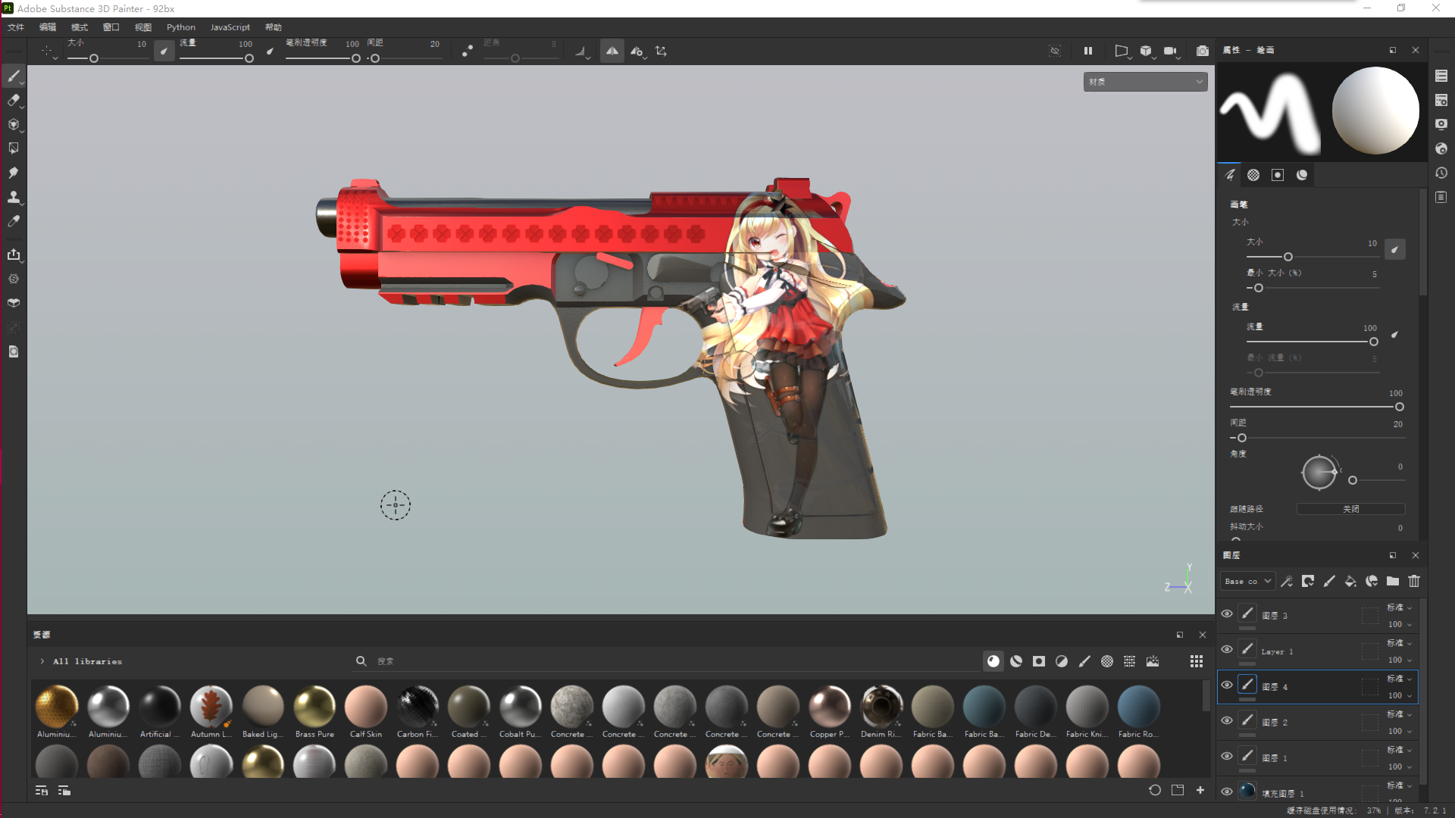Filter assets by brushes icon
This screenshot has height=818, width=1455.
pyautogui.click(x=1084, y=661)
